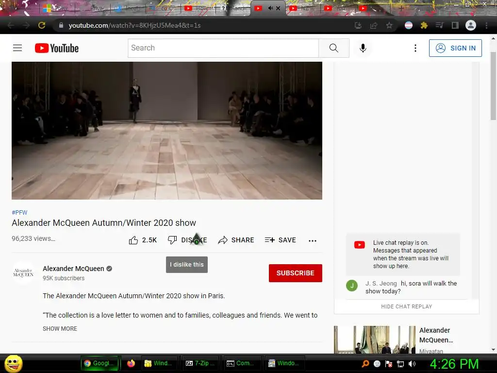Click the page vertical scrollbar thumb
The width and height of the screenshot is (497, 373).
(493, 85)
